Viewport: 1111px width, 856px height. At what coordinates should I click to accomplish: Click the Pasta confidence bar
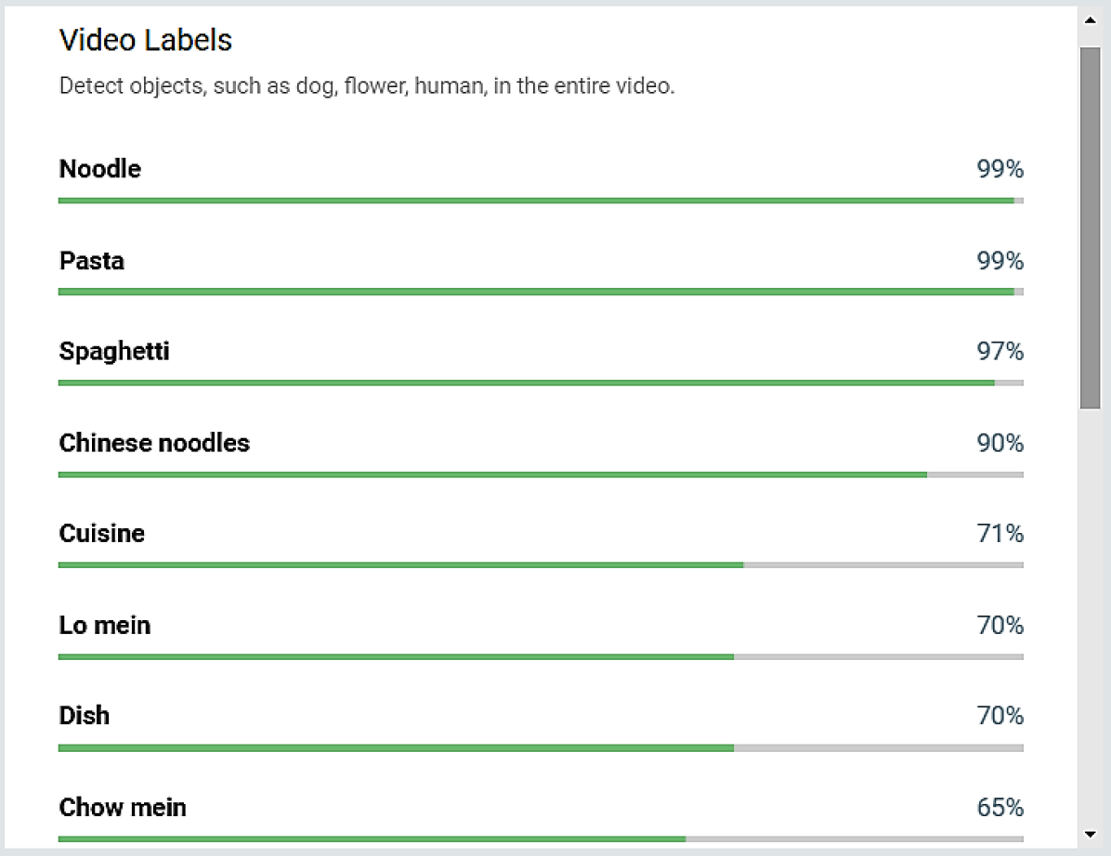coord(541,292)
